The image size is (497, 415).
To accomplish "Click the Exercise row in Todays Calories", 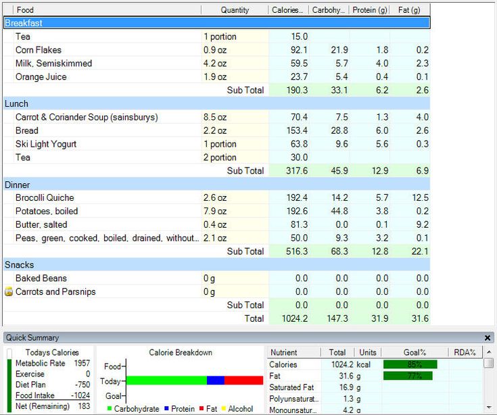I will (x=53, y=374).
